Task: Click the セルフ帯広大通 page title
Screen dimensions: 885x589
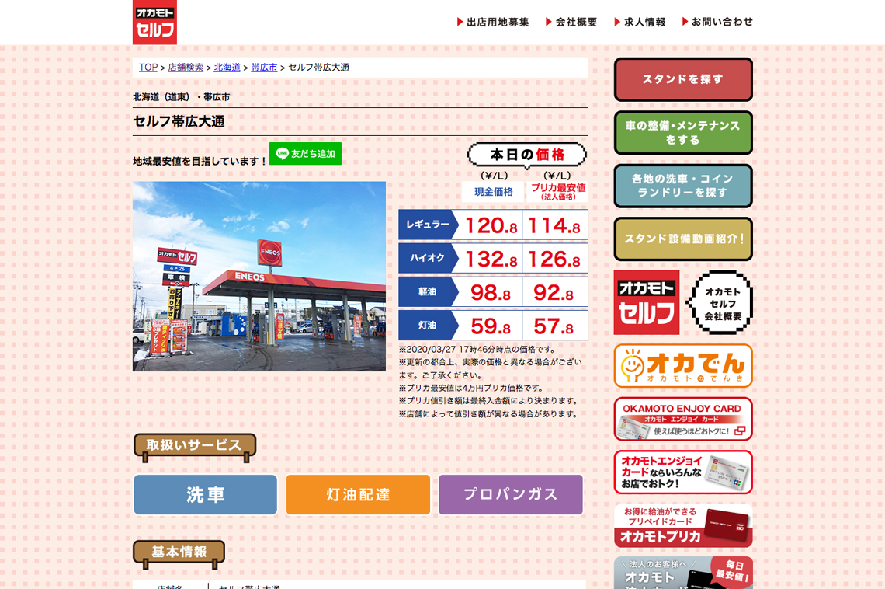Action: [x=179, y=121]
